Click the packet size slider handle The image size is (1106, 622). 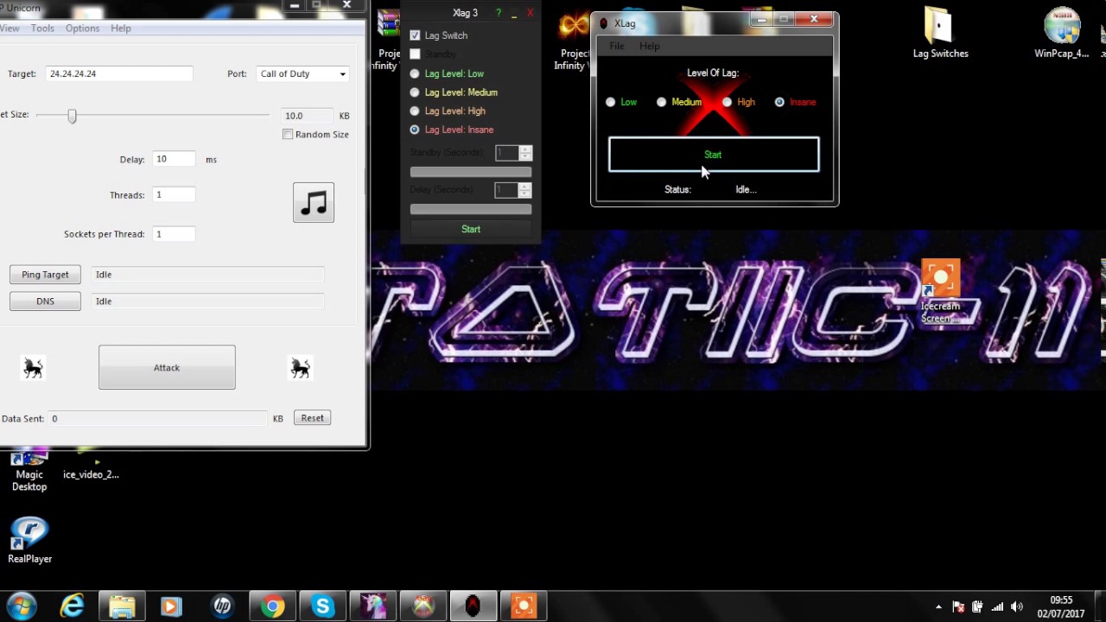(73, 115)
